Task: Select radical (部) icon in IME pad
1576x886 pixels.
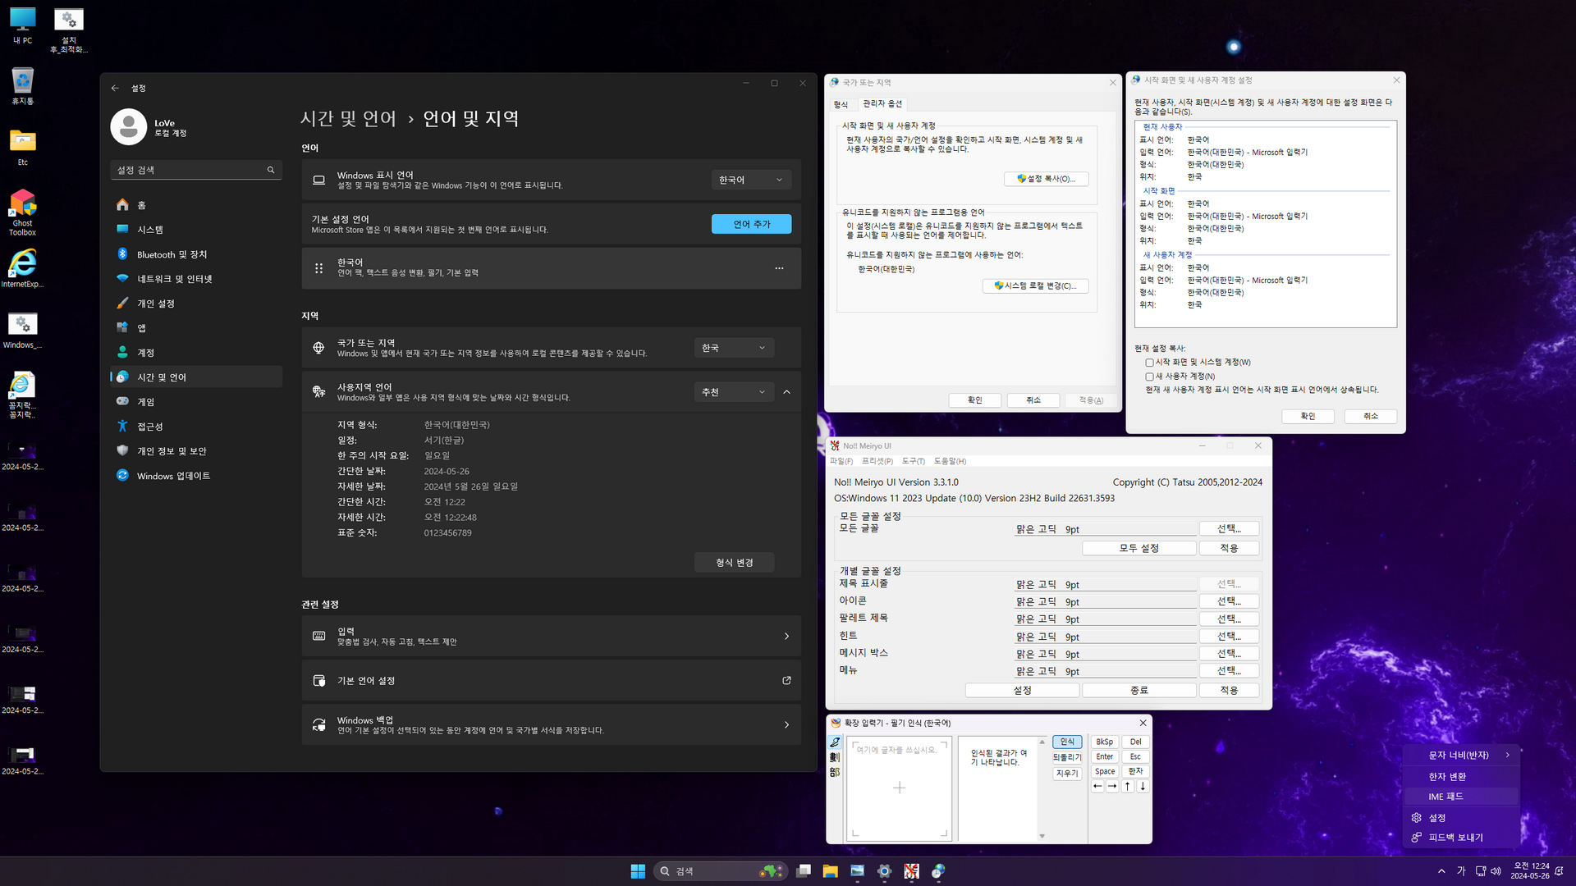Action: pos(835,772)
